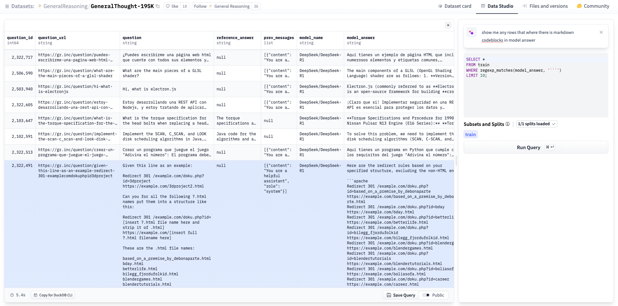
Task: Click the AI sparkle prompt icon
Action: tap(471, 33)
